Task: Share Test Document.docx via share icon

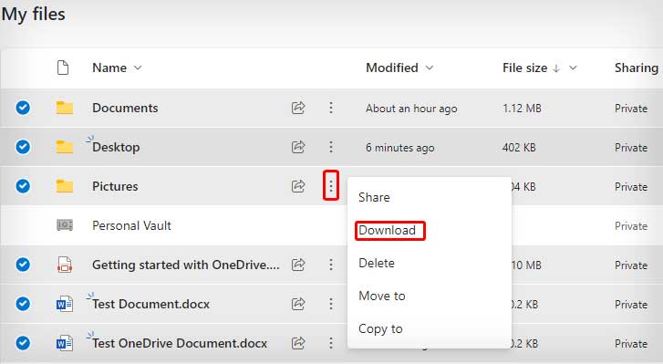Action: click(x=298, y=304)
